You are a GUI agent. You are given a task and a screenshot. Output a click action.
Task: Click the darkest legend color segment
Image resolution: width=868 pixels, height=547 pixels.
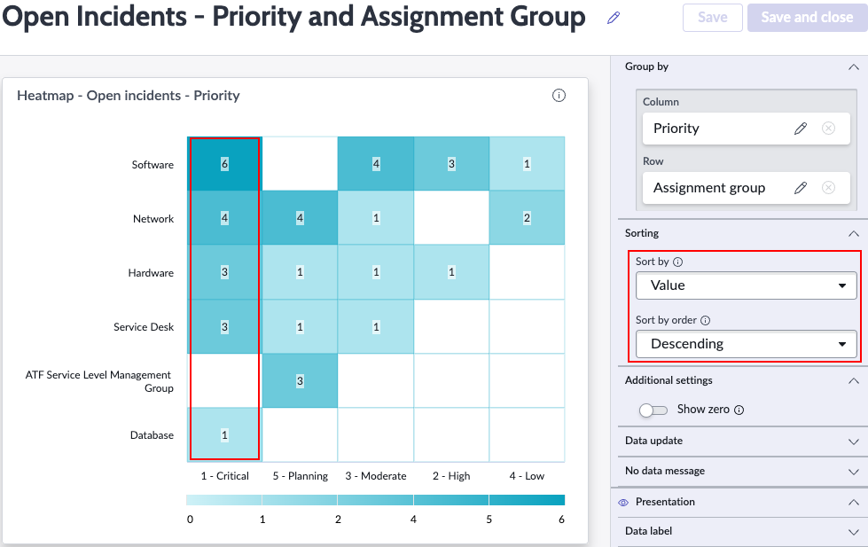(527, 500)
